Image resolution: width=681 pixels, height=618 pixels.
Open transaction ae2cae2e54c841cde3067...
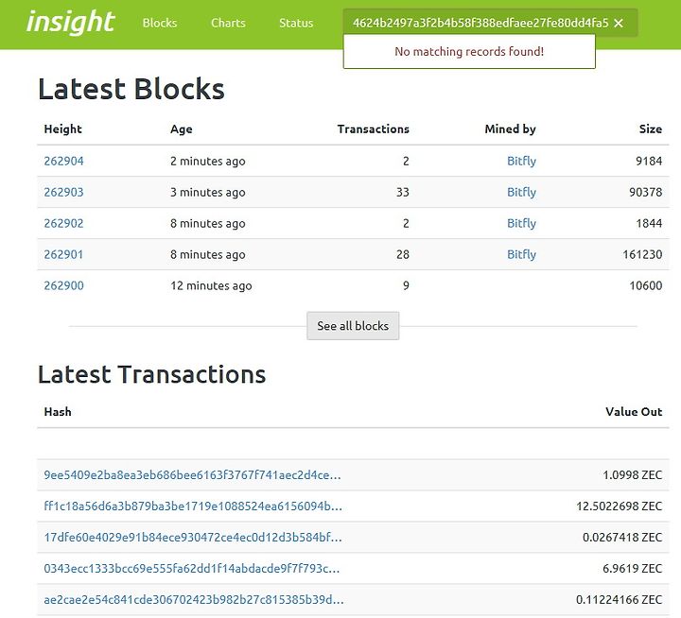[x=194, y=600]
